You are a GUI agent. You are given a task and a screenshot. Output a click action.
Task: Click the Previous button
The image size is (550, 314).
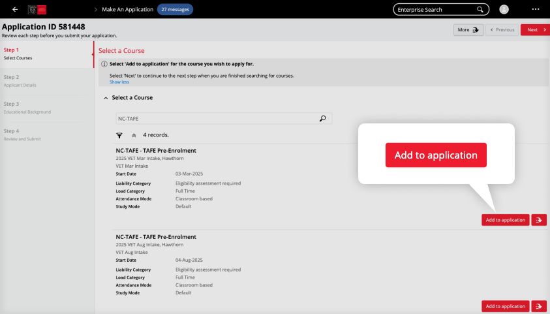(502, 30)
